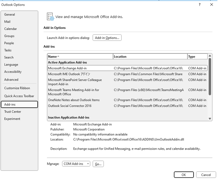Click COM Add-in type for OneNote Notes row
This screenshot has width=221, height=182.
(197, 100)
